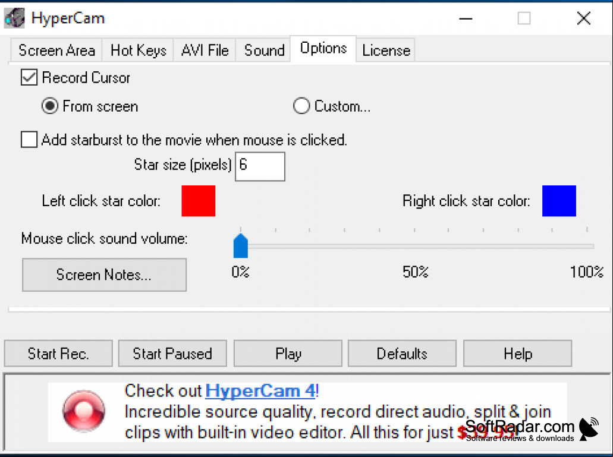Click the "Mouse click sound volume:" label
Screen dimensions: 613x457
pyautogui.click(x=105, y=238)
